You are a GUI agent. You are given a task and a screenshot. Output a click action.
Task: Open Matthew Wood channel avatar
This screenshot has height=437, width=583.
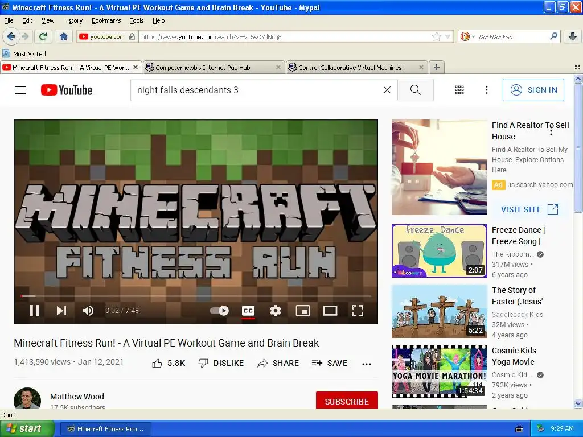(27, 398)
